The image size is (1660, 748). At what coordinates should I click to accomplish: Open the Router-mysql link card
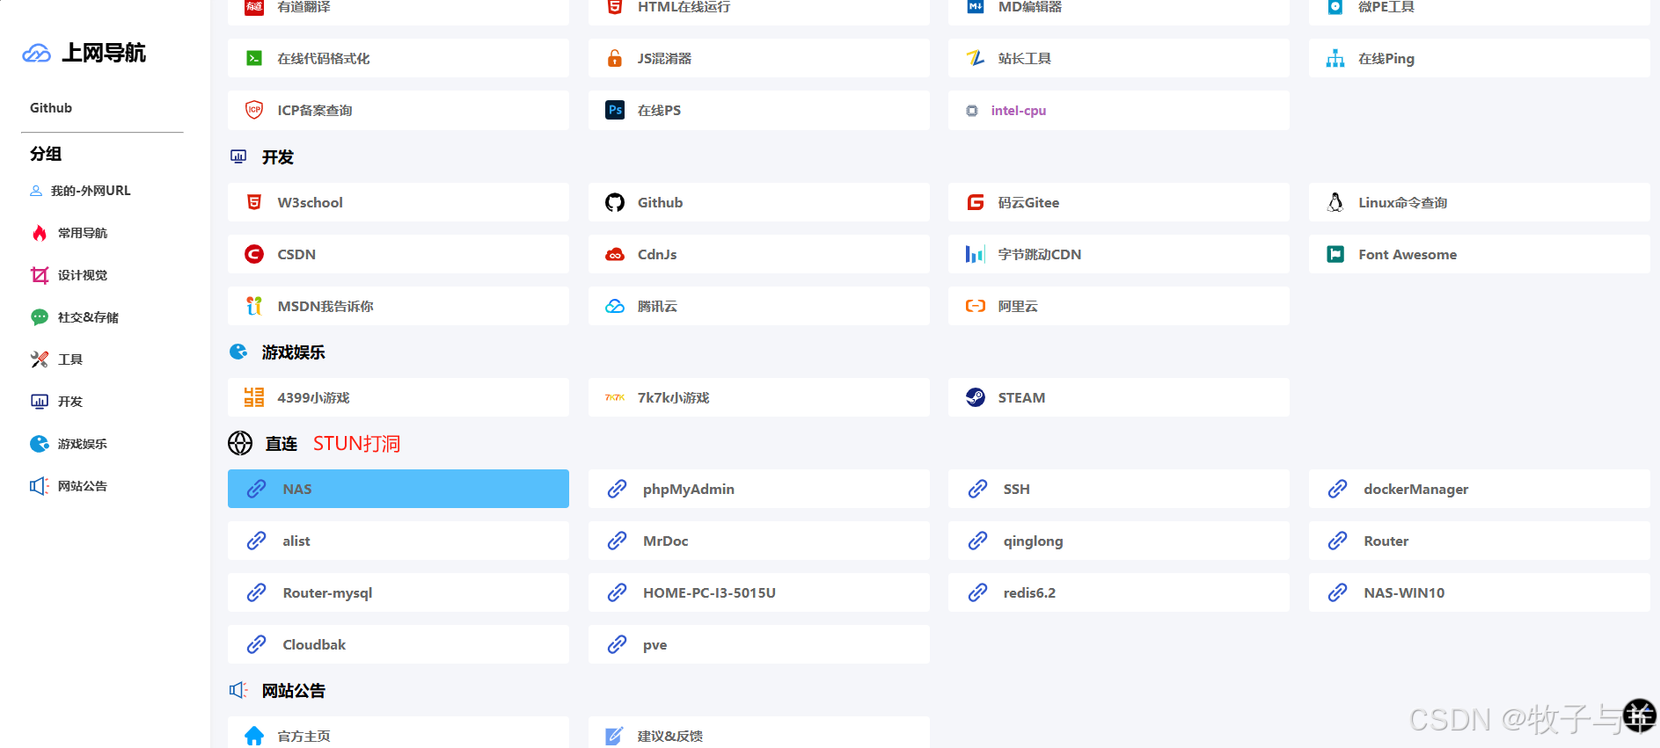[x=399, y=592]
